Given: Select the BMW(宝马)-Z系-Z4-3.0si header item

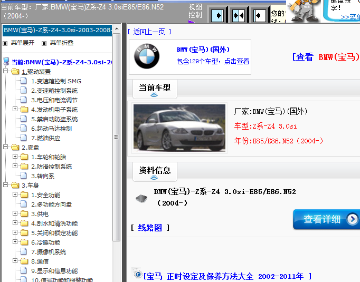Looking at the screenshot, I should pyautogui.click(x=57, y=30).
